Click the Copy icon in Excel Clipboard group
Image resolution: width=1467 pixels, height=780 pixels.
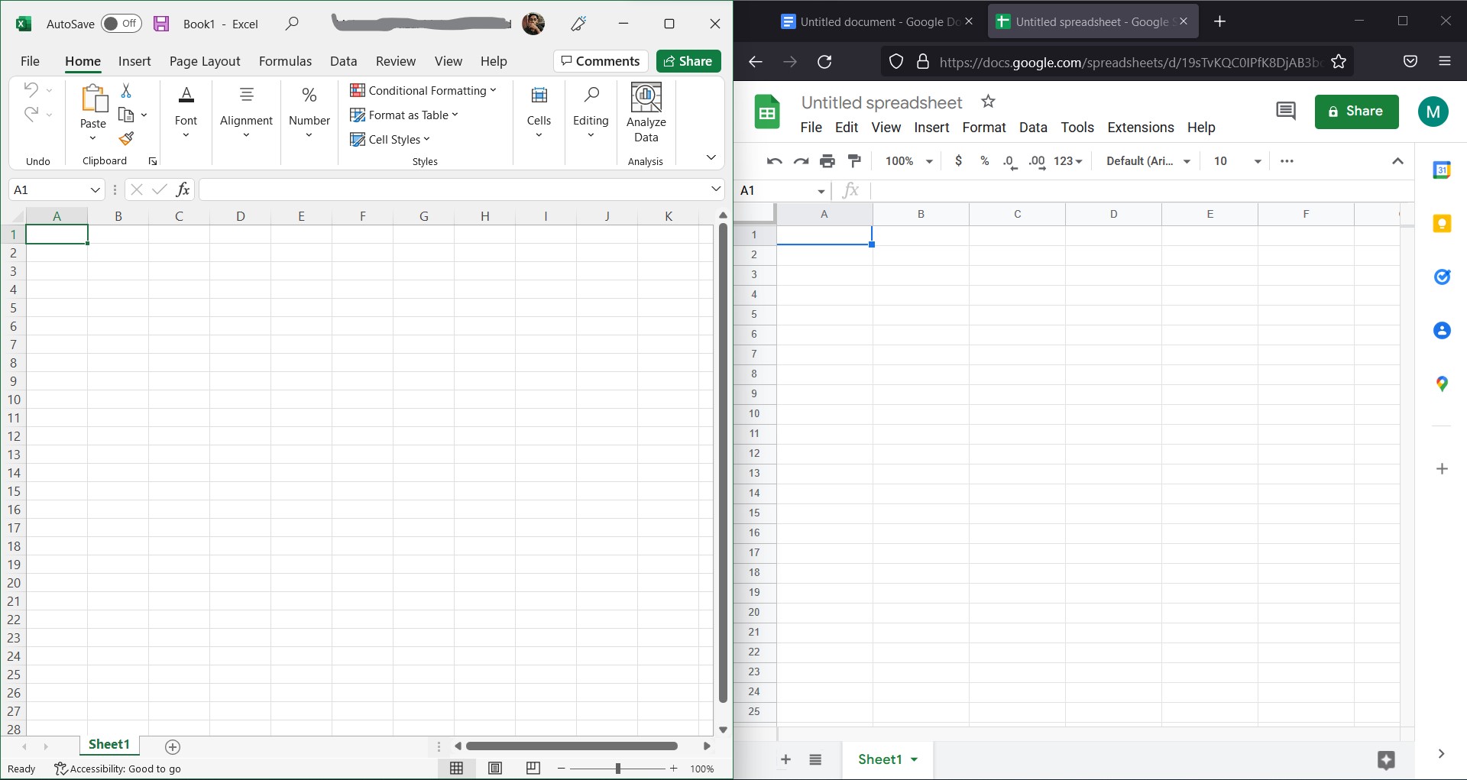pos(126,115)
